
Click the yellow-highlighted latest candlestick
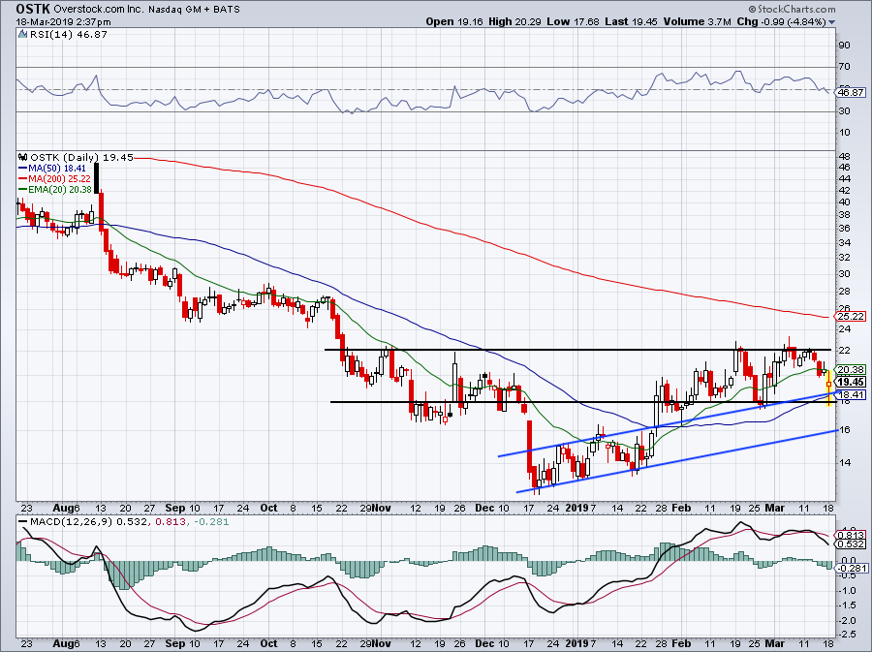click(x=829, y=386)
